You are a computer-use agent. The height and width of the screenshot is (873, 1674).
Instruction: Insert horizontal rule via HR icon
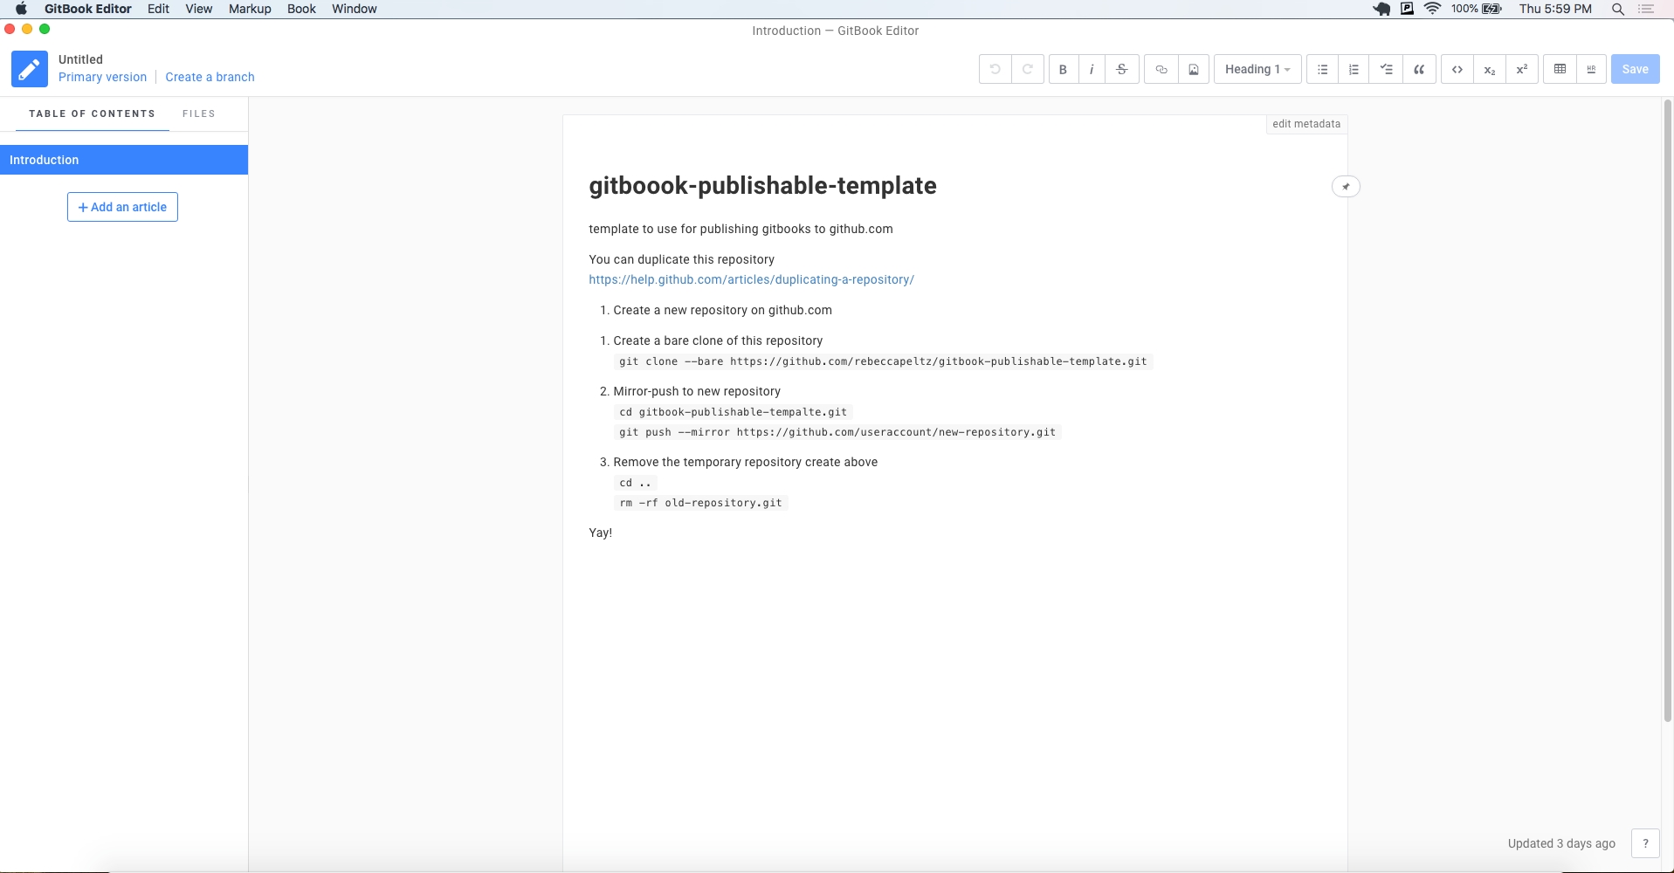coord(1591,70)
